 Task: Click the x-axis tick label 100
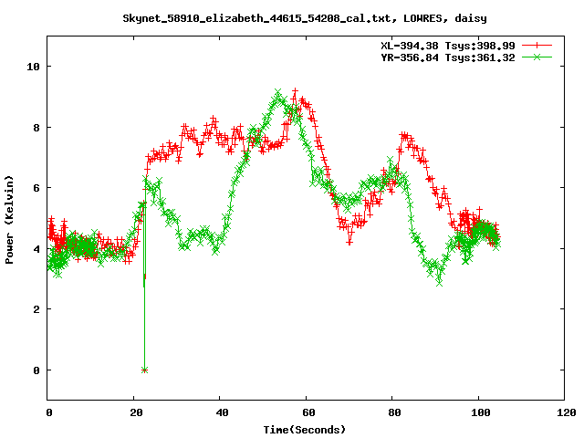point(481,412)
